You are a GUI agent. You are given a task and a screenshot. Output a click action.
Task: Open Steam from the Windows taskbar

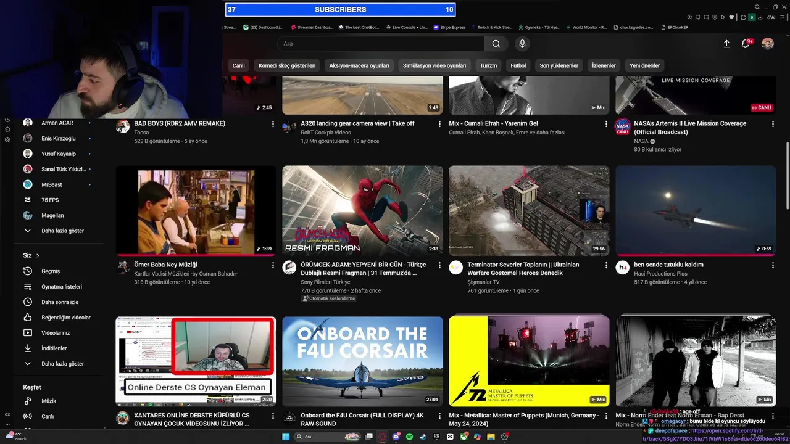coord(423,437)
